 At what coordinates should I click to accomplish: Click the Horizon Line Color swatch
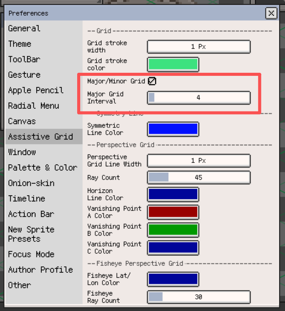173,194
